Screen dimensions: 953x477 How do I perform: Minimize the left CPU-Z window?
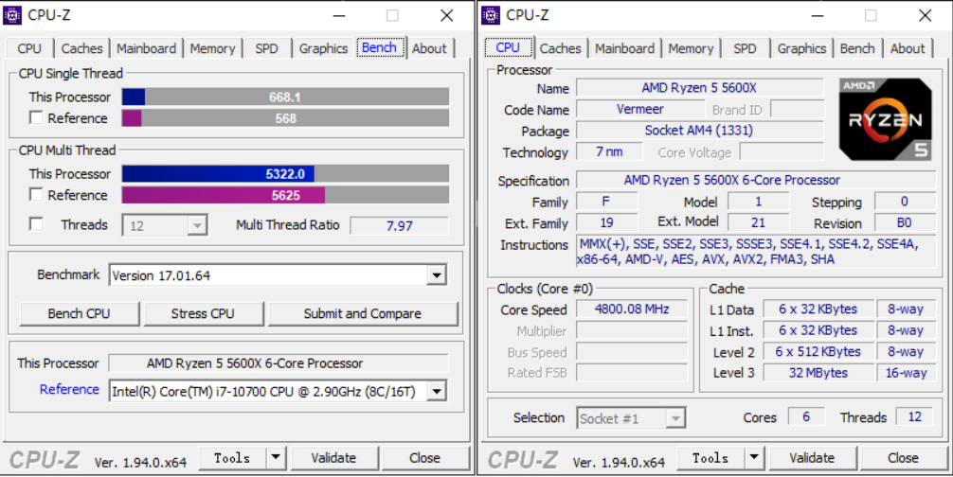338,16
